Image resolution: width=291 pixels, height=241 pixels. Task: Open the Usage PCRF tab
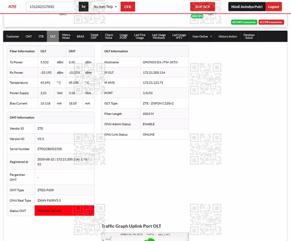[123, 37]
